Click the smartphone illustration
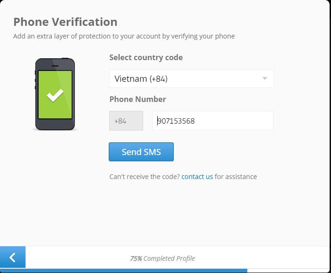Image resolution: width=331 pixels, height=273 pixels. point(55,94)
